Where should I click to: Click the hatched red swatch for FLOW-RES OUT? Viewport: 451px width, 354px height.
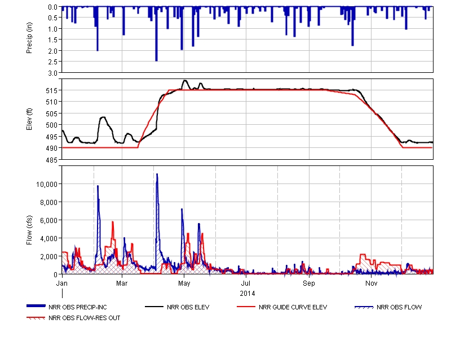pos(36,318)
